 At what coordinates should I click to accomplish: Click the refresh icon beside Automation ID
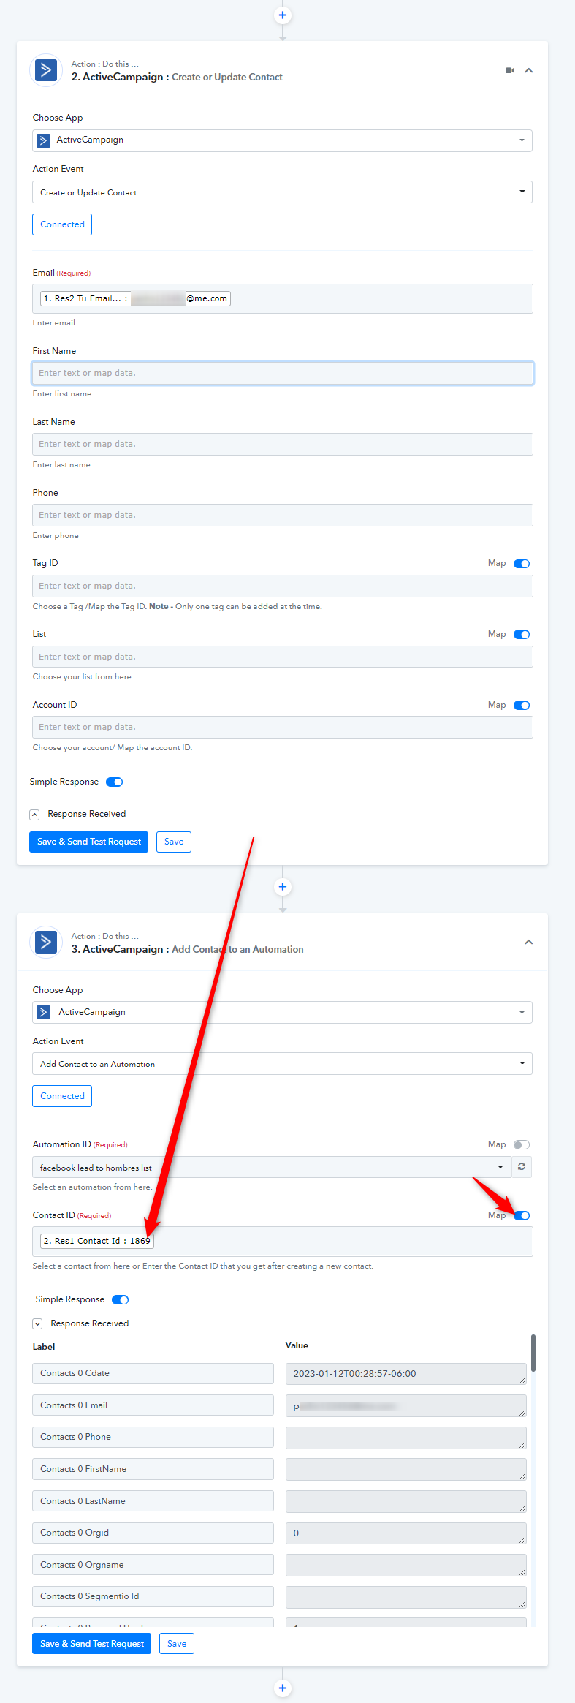tap(522, 1167)
